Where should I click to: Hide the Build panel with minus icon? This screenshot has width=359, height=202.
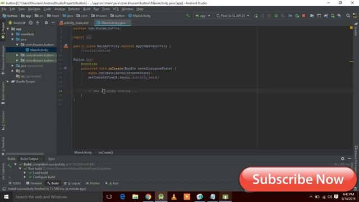349,158
